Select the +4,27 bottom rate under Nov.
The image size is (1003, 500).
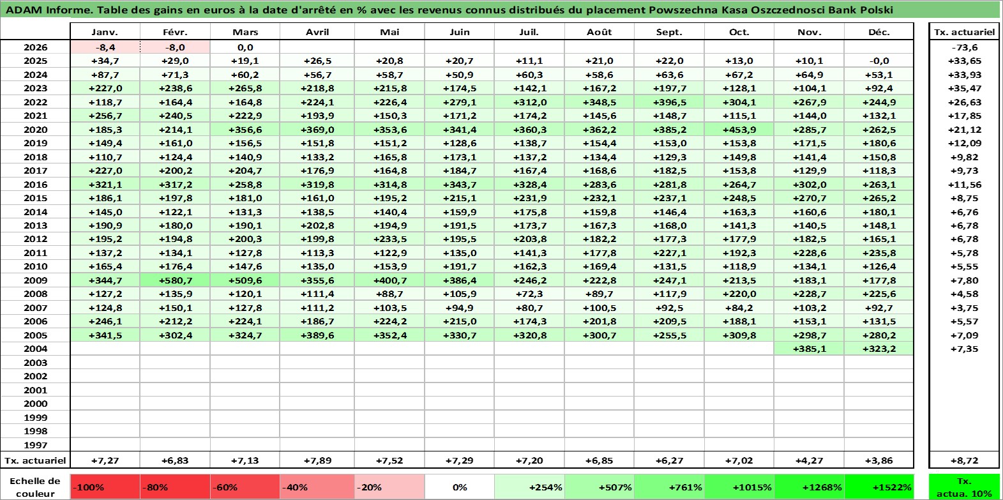[x=809, y=460]
